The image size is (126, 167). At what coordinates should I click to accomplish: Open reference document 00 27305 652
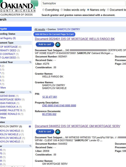pos(49,114)
